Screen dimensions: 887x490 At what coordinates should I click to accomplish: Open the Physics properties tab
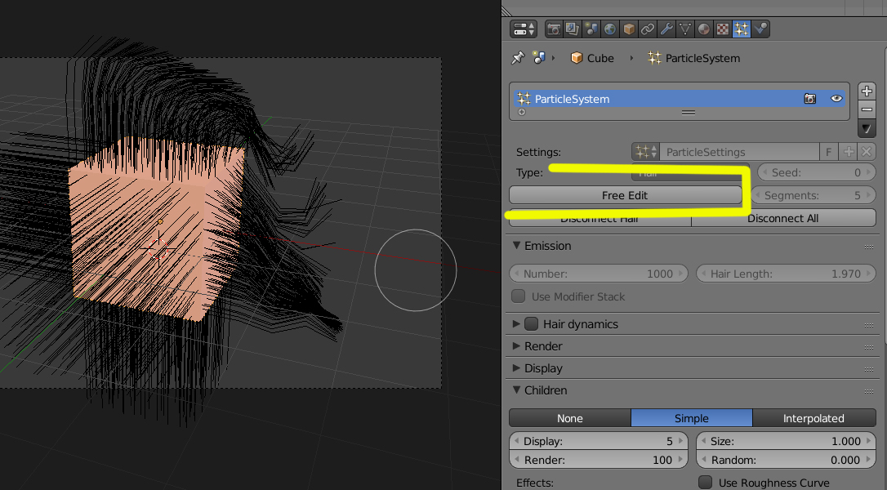click(x=760, y=29)
